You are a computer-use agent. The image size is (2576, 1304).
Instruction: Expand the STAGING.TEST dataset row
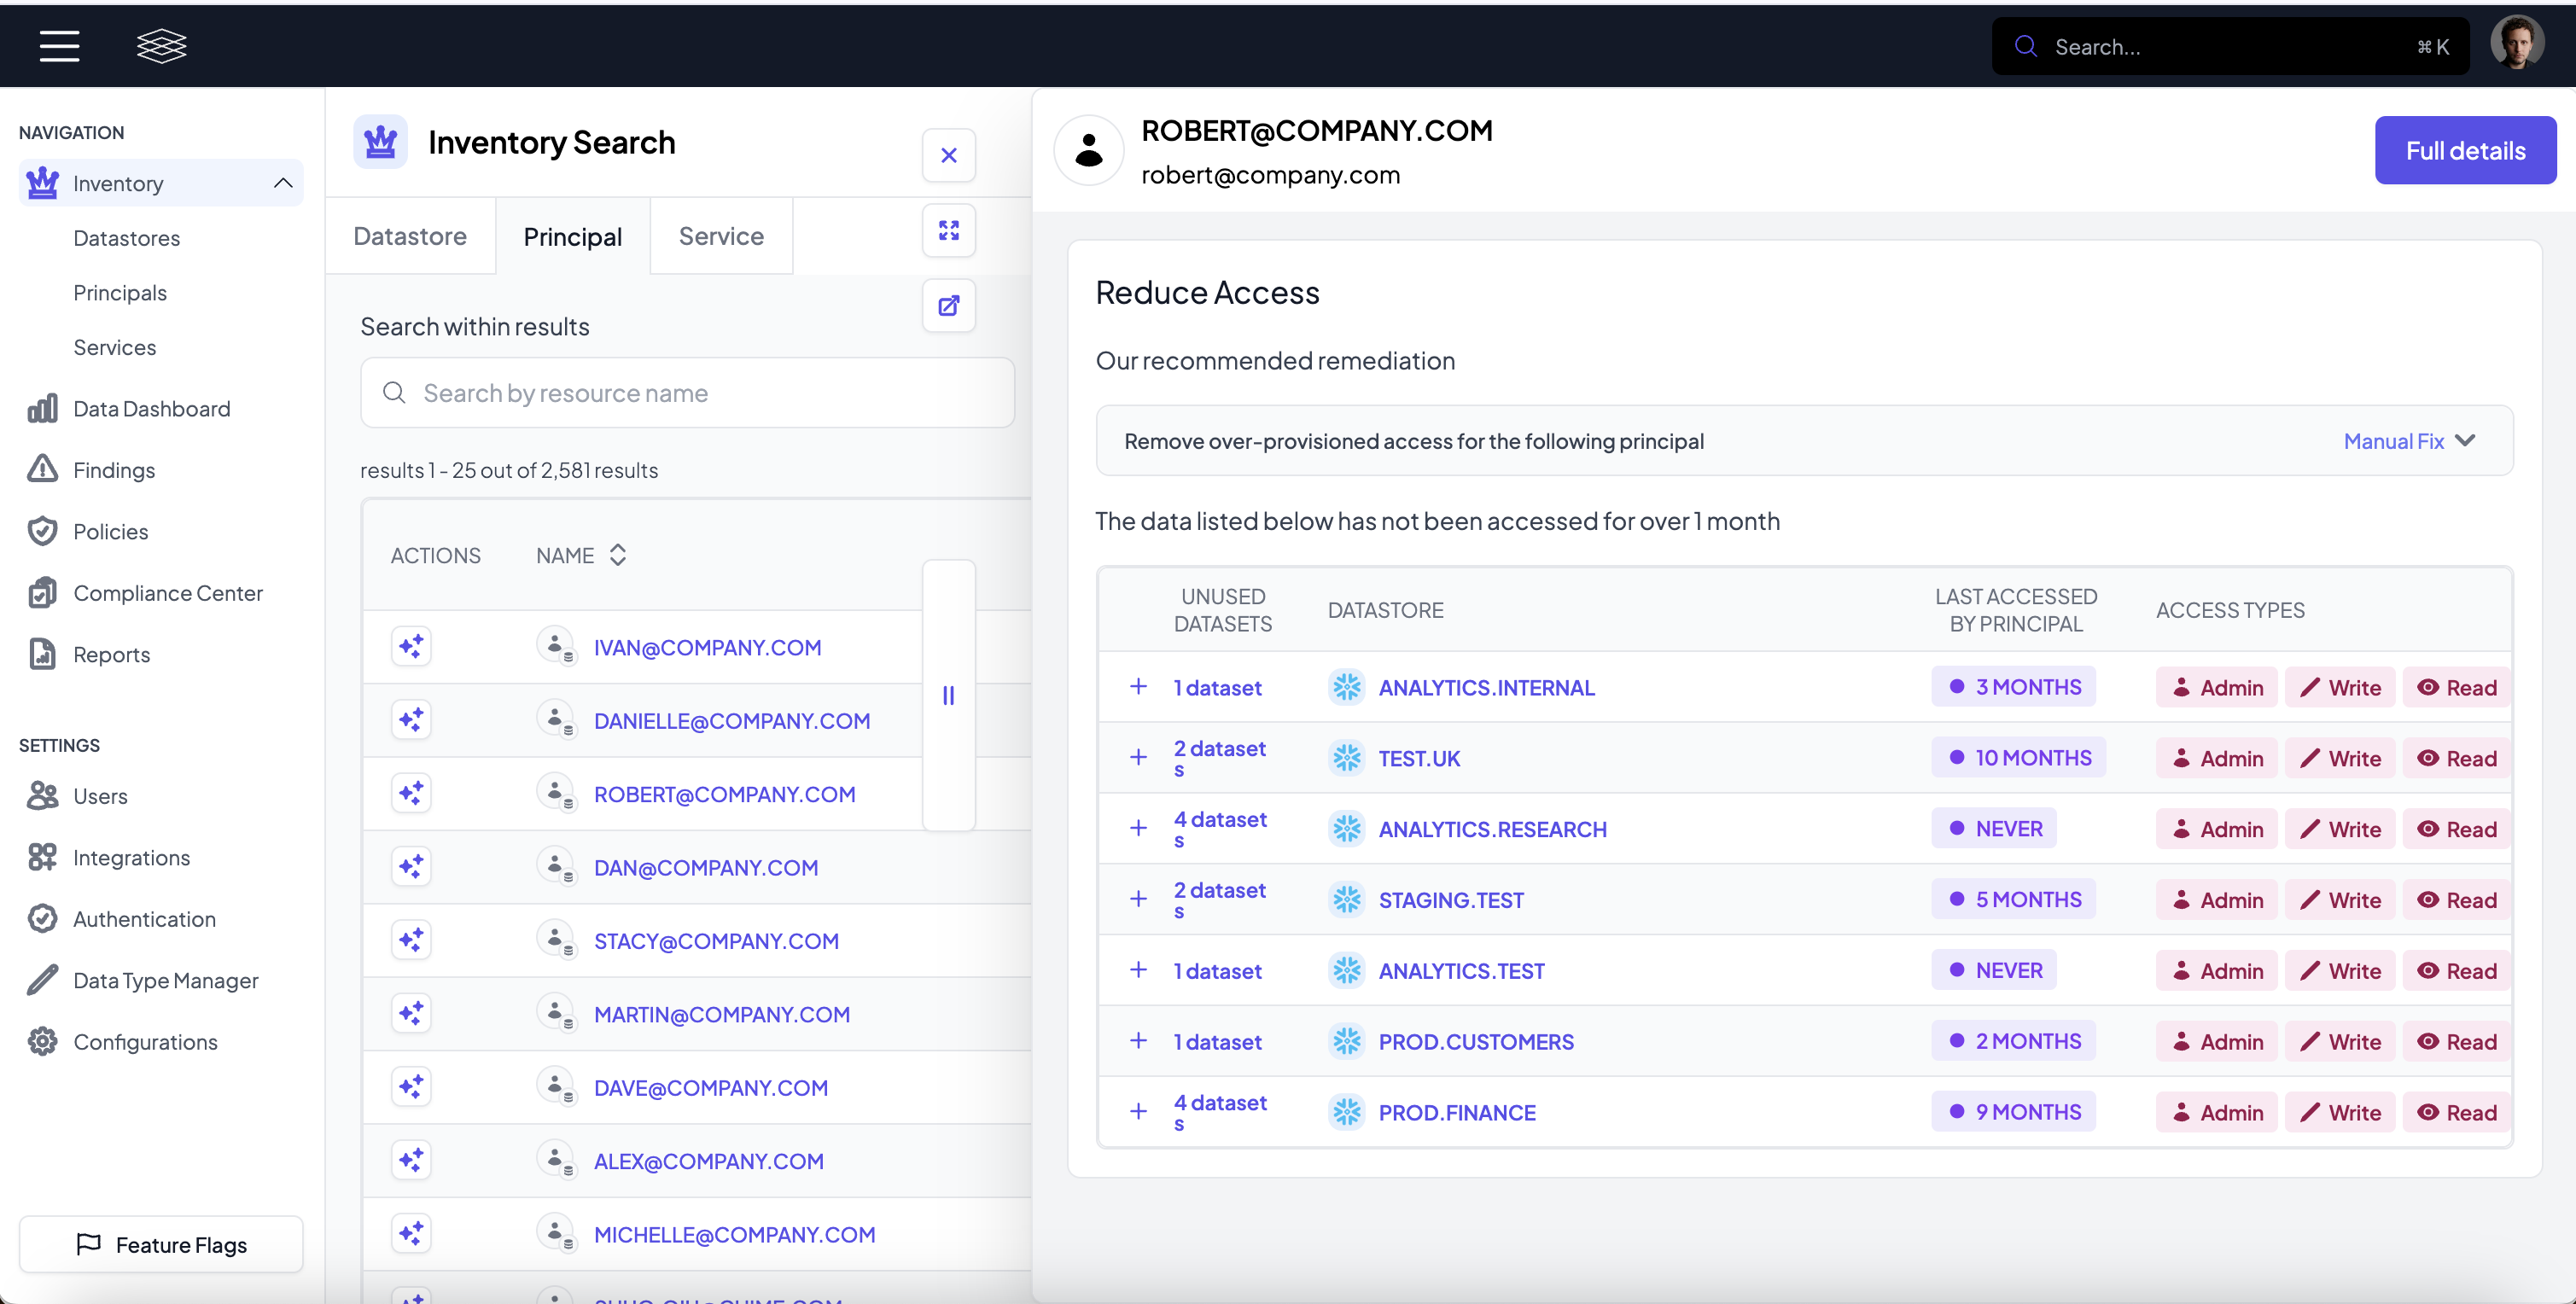[1138, 900]
